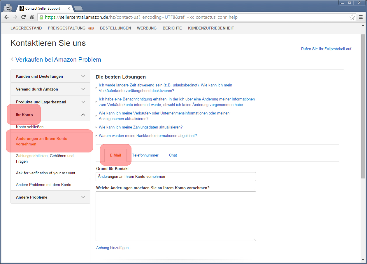
Task: Open link about updating Unternehmensinformationen or Anzeigenamen
Action: 164,116
